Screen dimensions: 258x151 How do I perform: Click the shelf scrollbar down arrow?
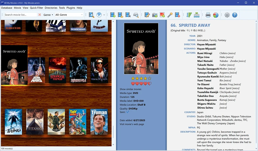click(113, 145)
